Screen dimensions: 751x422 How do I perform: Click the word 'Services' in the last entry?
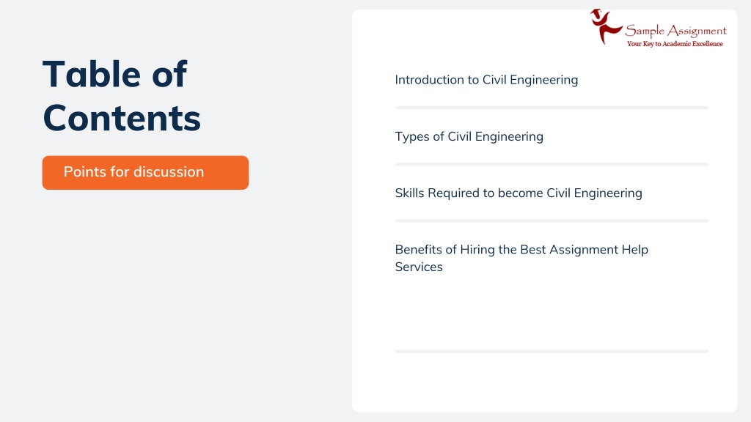[x=419, y=267]
